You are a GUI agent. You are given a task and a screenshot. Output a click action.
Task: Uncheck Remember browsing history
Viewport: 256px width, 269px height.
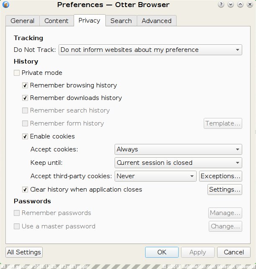[25, 85]
